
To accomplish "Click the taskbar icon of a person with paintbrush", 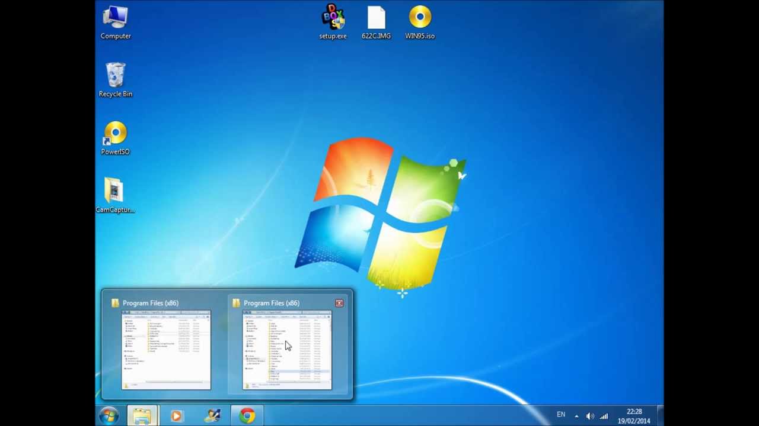I will (212, 416).
